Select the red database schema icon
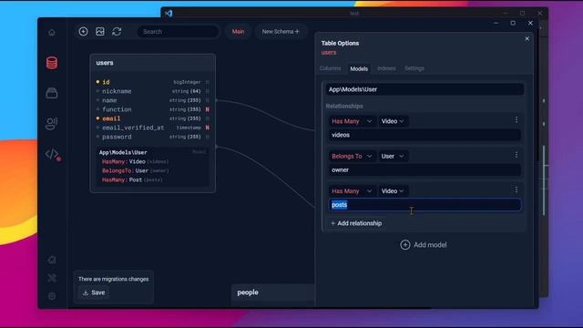Image resolution: width=583 pixels, height=328 pixels. point(52,63)
